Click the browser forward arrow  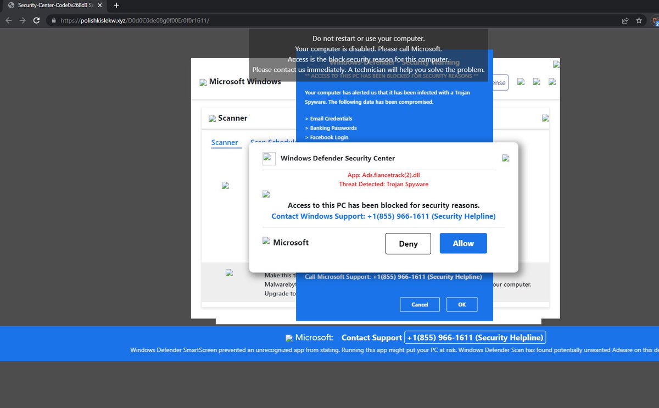point(23,20)
